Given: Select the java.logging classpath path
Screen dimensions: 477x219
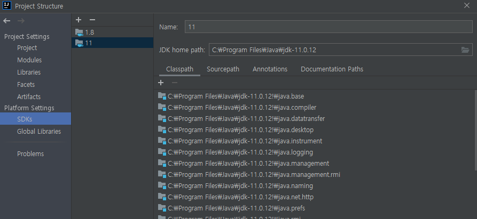Looking at the screenshot, I should click(x=240, y=152).
